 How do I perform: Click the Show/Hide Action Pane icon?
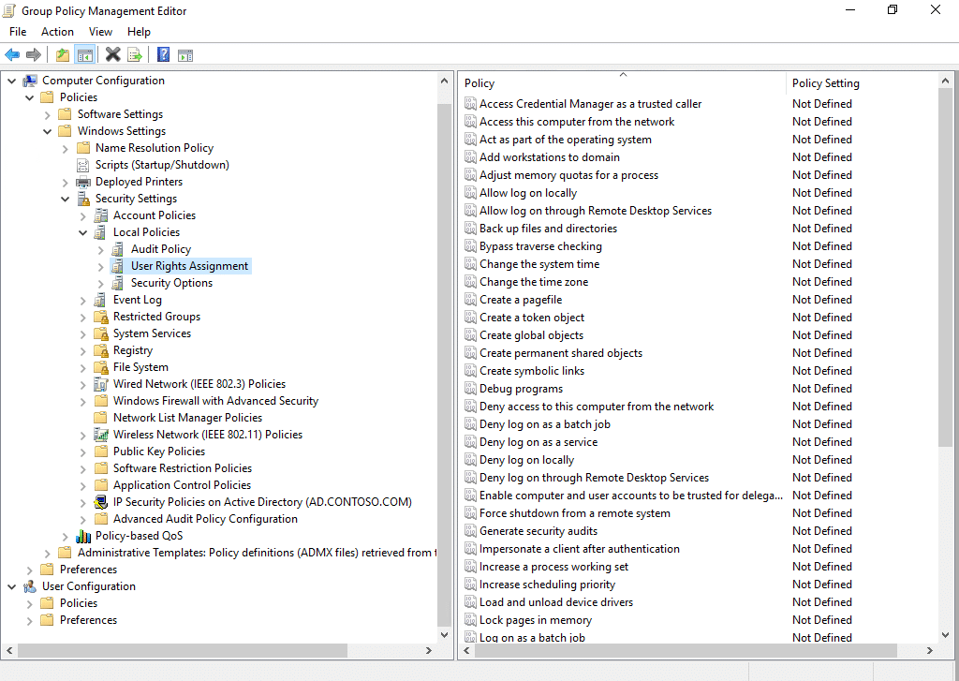coord(185,55)
